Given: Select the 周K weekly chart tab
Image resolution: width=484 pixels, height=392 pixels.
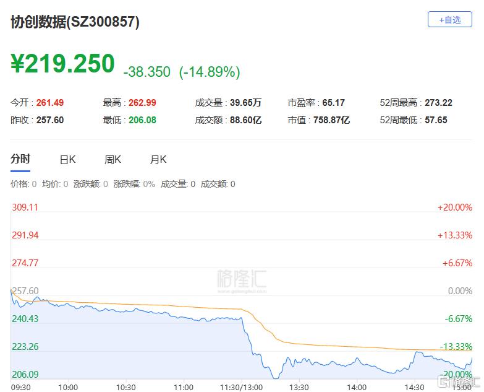Looking at the screenshot, I should tap(113, 159).
